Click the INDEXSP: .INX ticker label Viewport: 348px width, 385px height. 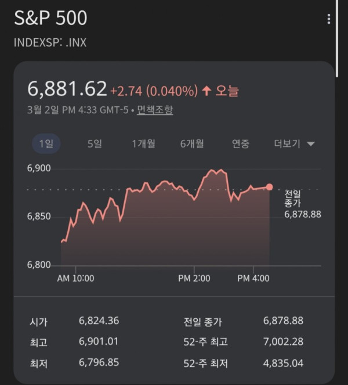coord(50,43)
